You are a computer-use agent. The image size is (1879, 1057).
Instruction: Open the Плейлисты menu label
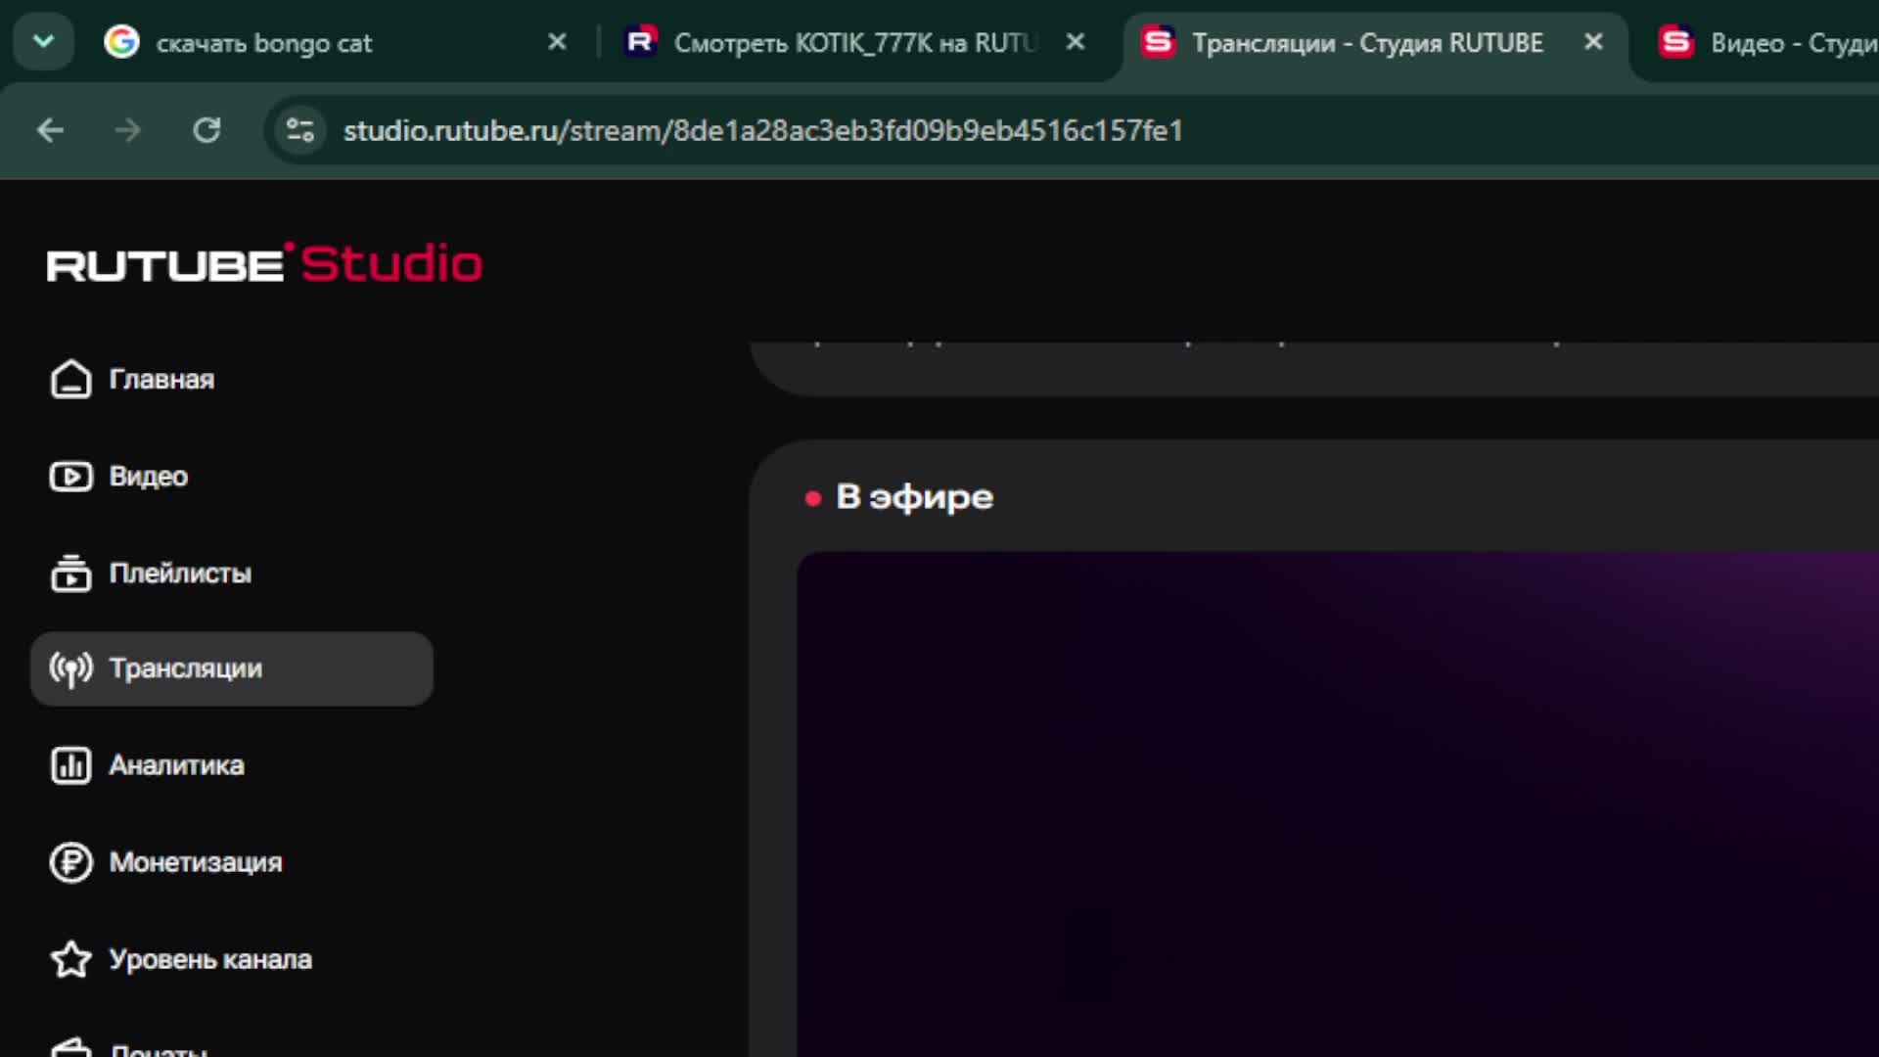180,574
